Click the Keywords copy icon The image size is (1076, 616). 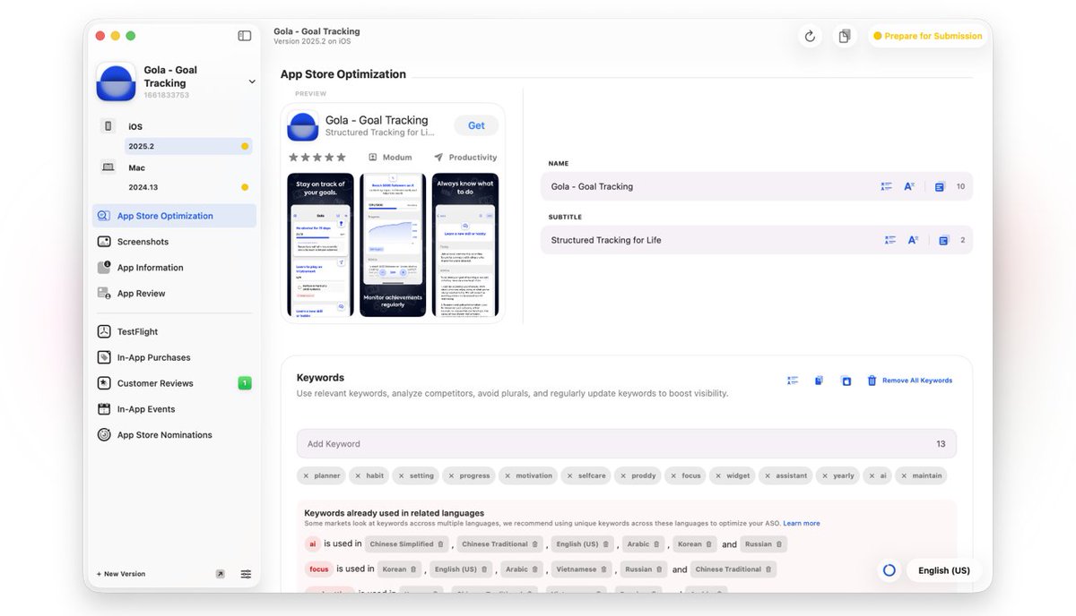click(819, 381)
